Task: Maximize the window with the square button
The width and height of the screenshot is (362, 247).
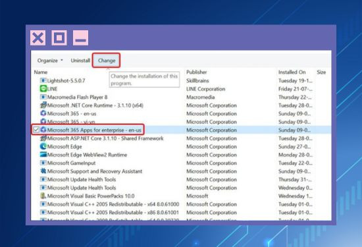Action: point(59,38)
